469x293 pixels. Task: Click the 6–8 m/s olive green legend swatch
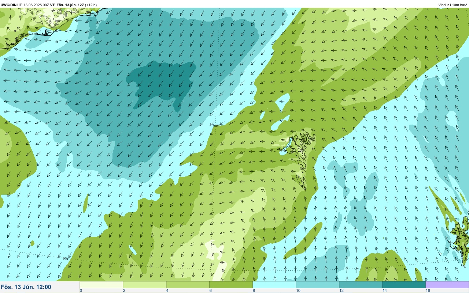point(231,285)
